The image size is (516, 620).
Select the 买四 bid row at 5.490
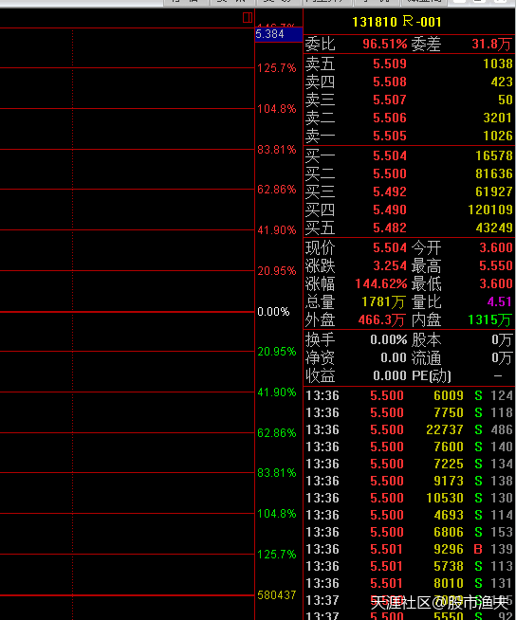(409, 210)
